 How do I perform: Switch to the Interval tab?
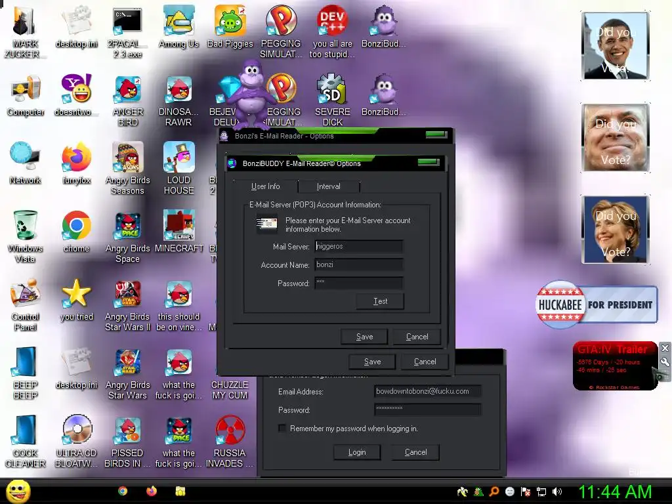tap(328, 186)
